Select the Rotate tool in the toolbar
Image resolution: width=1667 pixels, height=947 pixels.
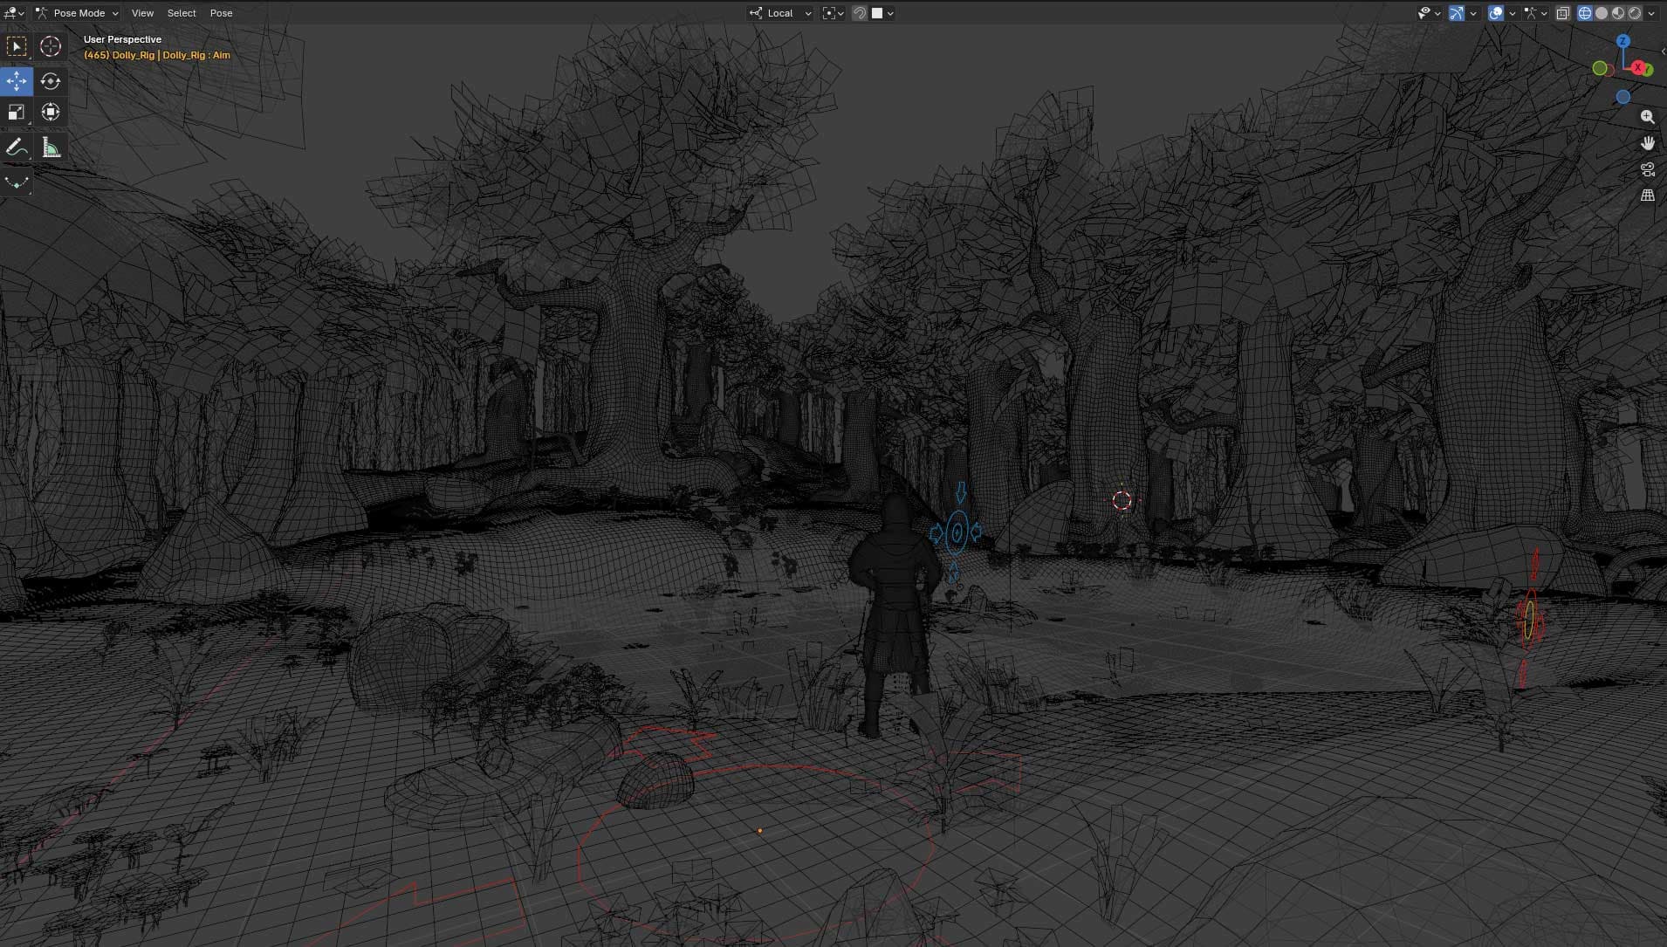click(50, 80)
